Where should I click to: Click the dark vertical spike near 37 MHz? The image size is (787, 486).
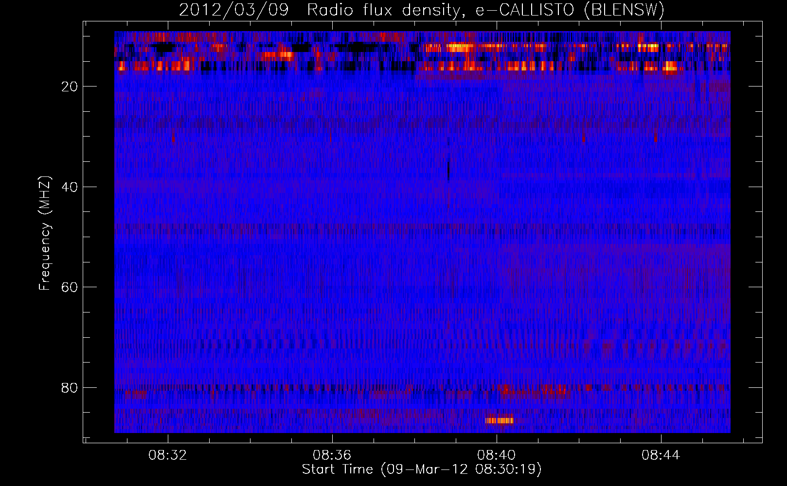[448, 170]
